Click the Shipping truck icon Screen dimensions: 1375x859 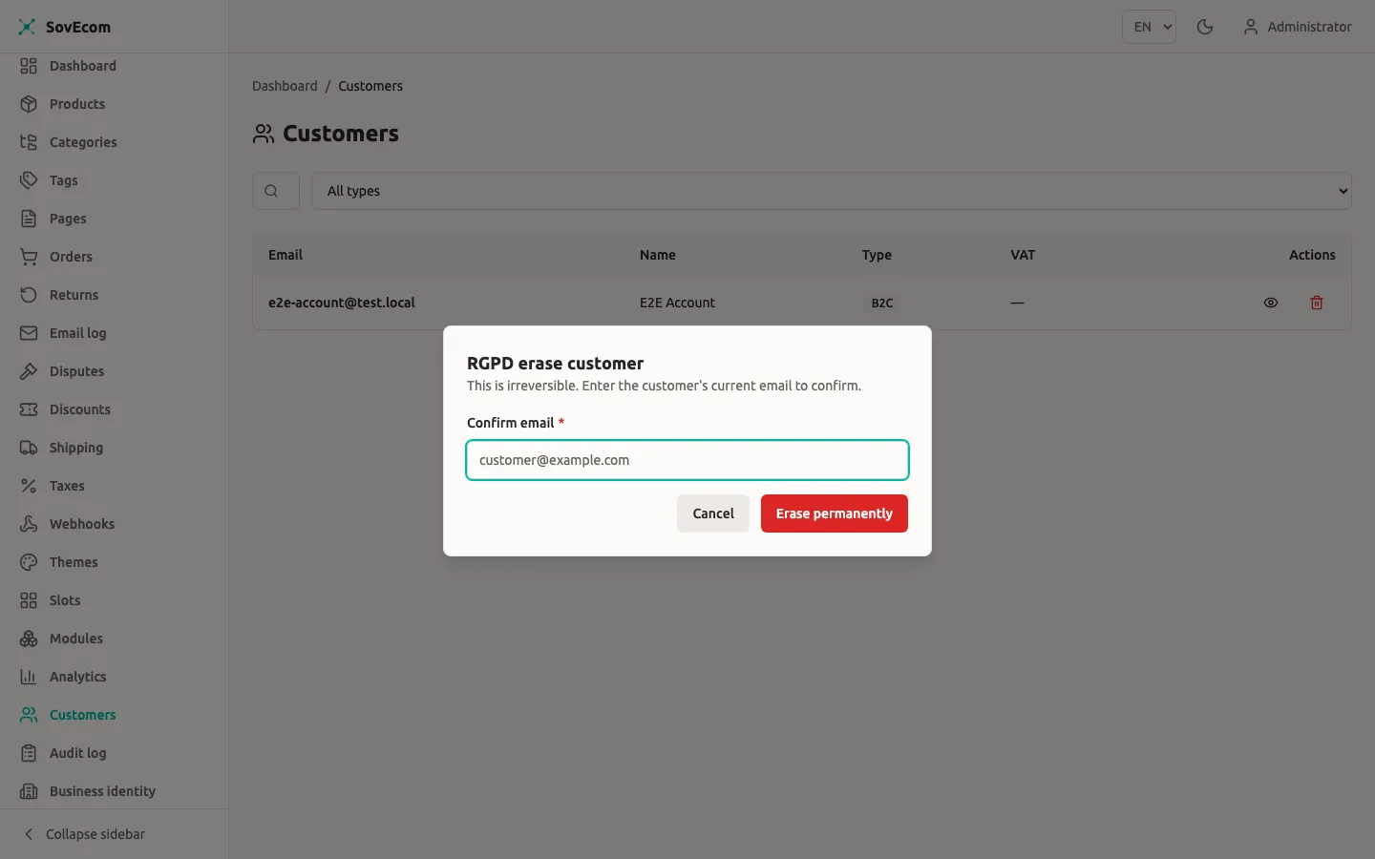tap(29, 448)
